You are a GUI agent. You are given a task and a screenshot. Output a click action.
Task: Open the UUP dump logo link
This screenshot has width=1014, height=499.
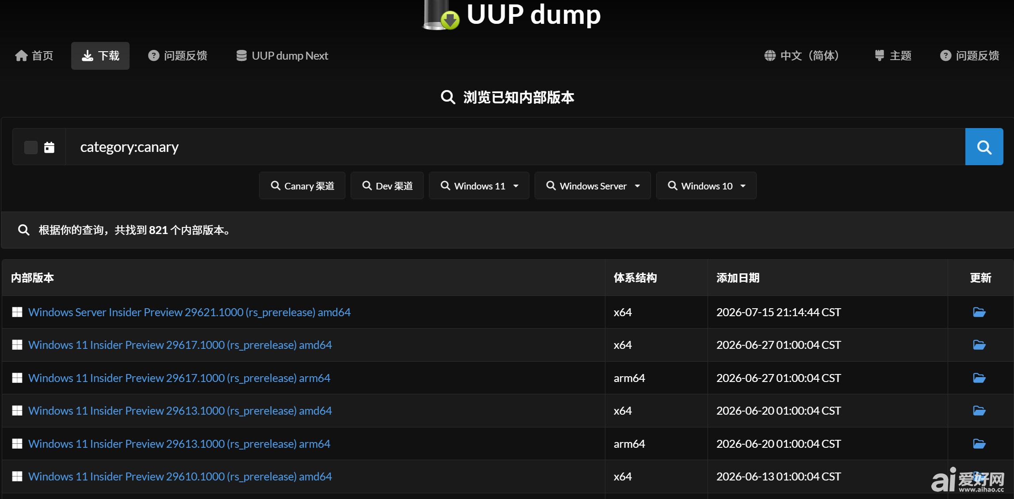click(x=512, y=15)
